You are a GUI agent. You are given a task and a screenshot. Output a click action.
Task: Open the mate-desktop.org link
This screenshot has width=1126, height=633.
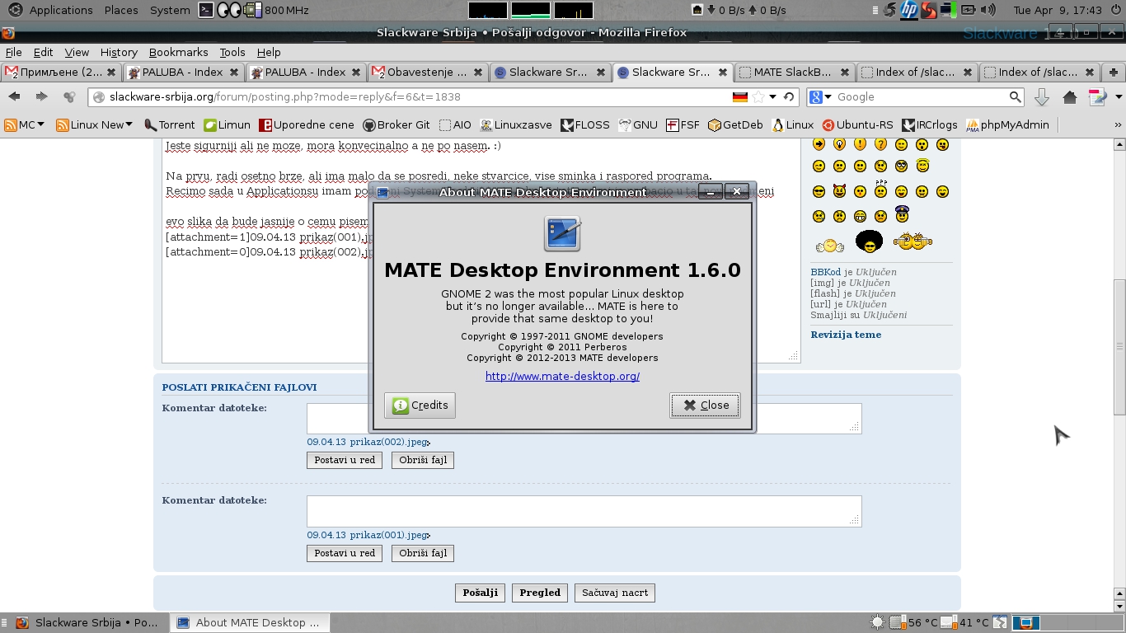point(562,376)
